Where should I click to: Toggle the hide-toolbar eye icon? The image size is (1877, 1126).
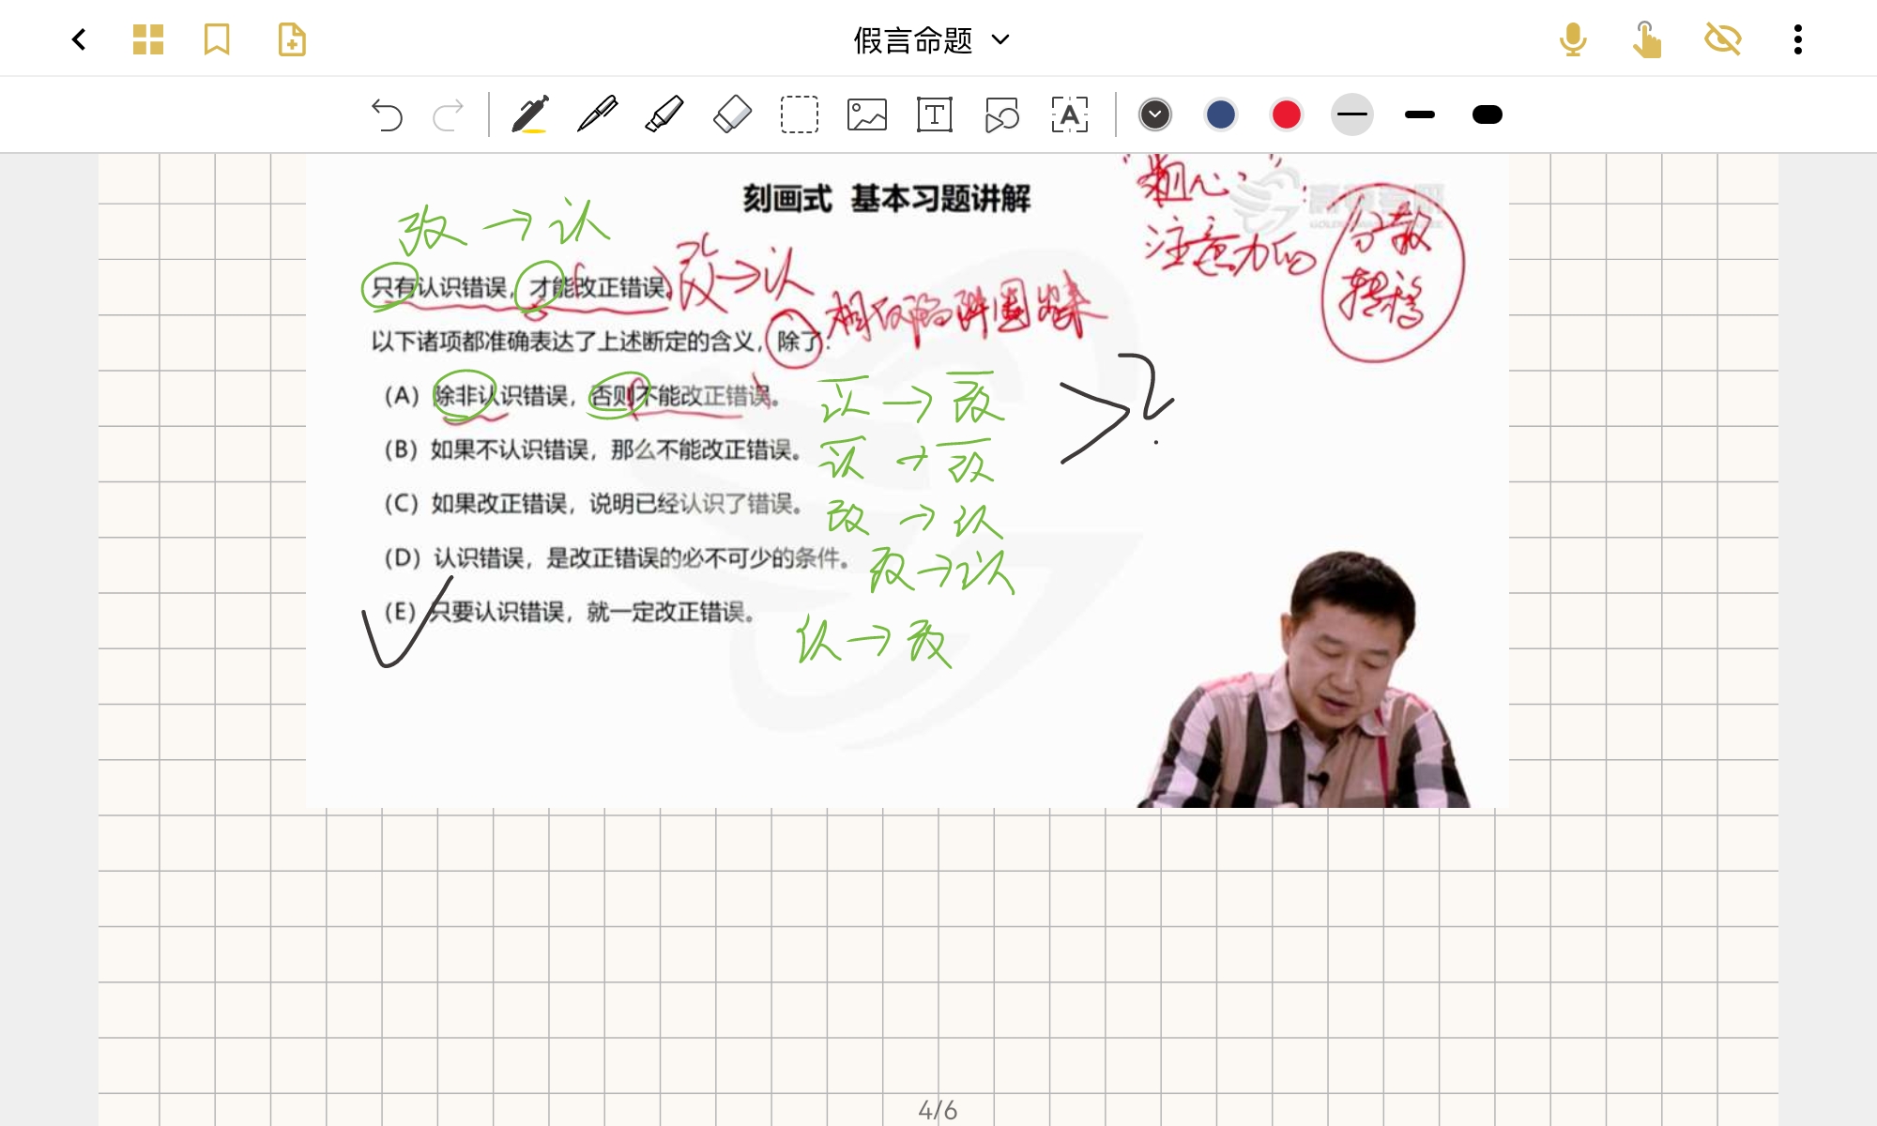(1723, 39)
